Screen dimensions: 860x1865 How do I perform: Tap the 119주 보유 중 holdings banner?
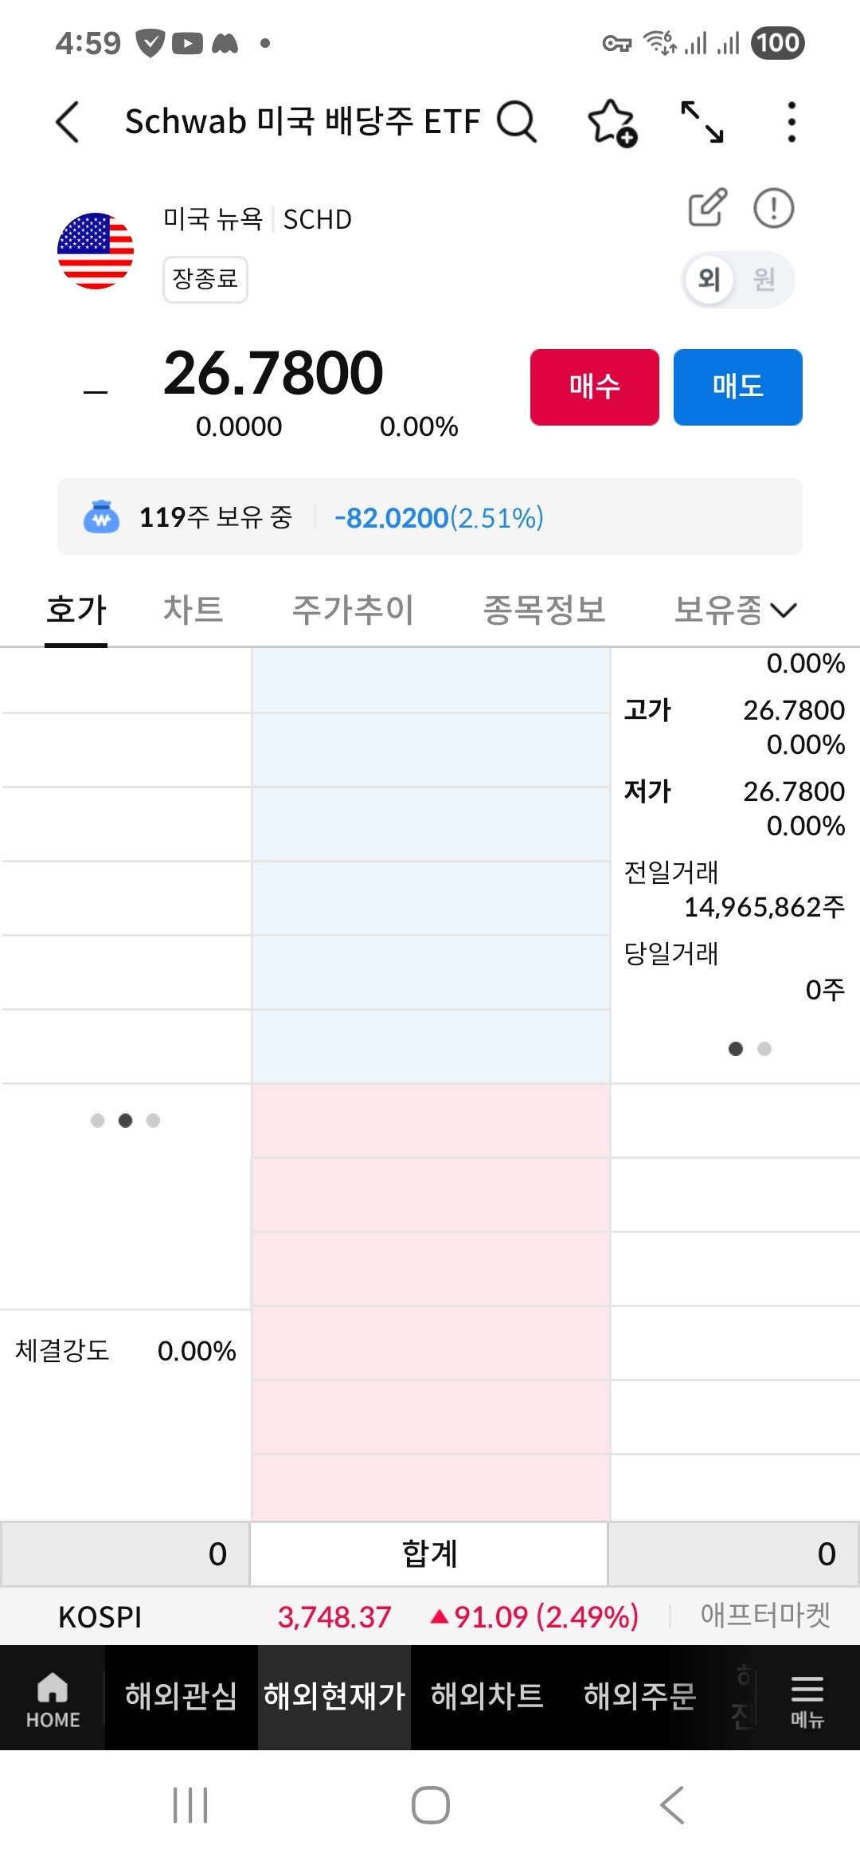430,517
